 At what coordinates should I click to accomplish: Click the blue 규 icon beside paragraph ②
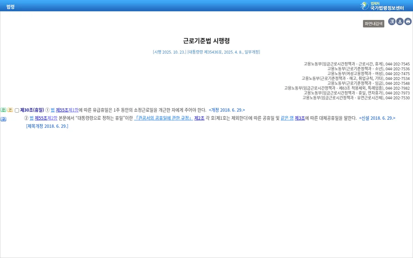tap(3, 119)
